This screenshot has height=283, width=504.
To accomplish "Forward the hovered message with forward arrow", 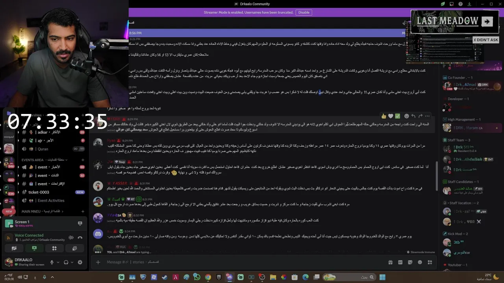I will [420, 116].
